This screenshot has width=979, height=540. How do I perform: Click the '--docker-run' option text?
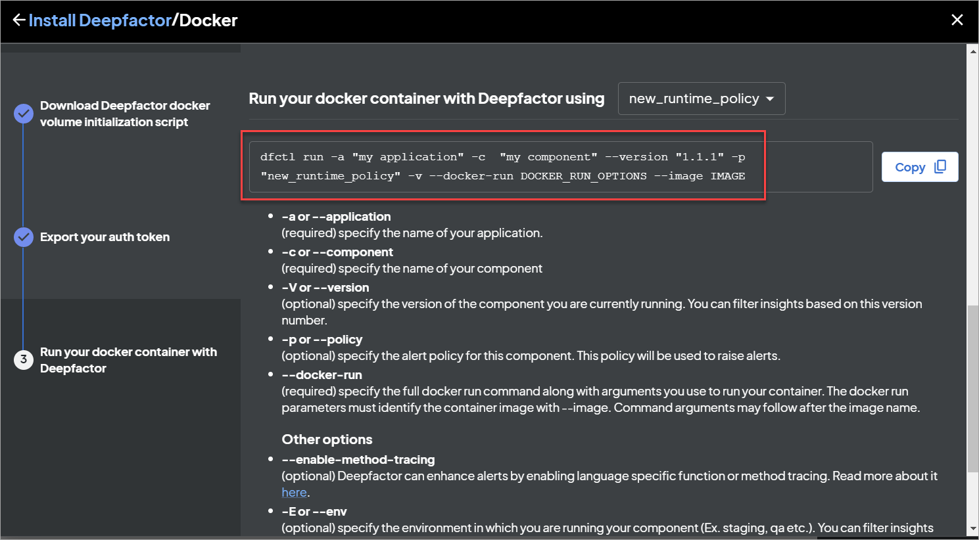click(322, 375)
